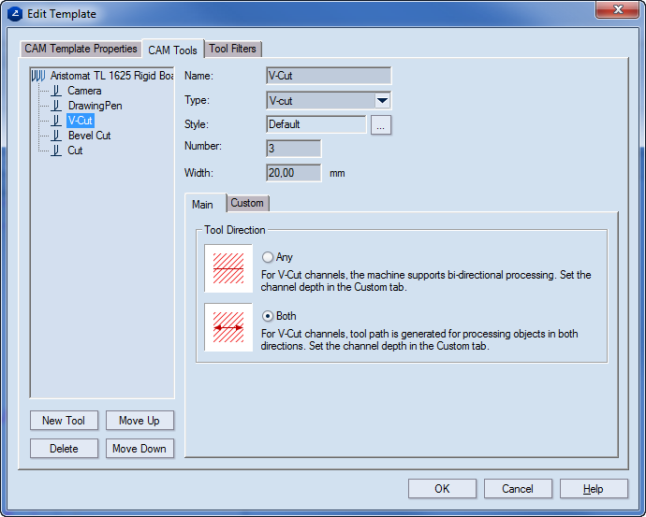646x517 pixels.
Task: Click the Both directions arrow thumbnail
Action: pyautogui.click(x=228, y=327)
